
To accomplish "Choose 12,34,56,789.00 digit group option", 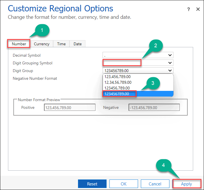I will pos(138,82).
